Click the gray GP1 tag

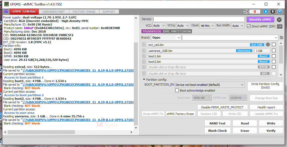pos(265,73)
